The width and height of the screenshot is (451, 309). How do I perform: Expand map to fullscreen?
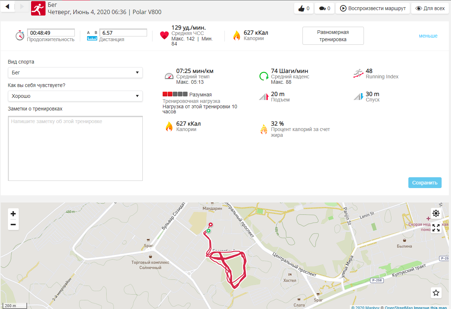pyautogui.click(x=436, y=228)
